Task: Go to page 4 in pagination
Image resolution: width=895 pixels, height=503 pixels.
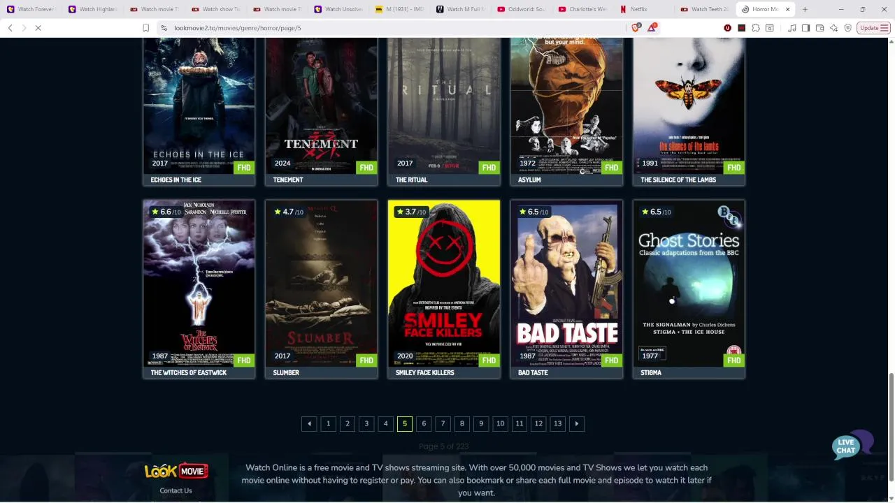Action: coord(385,423)
